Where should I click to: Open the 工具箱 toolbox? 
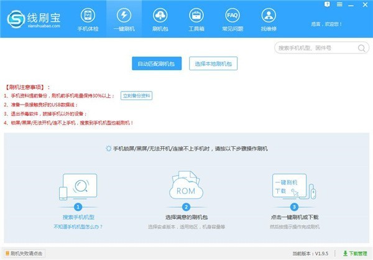click(196, 19)
